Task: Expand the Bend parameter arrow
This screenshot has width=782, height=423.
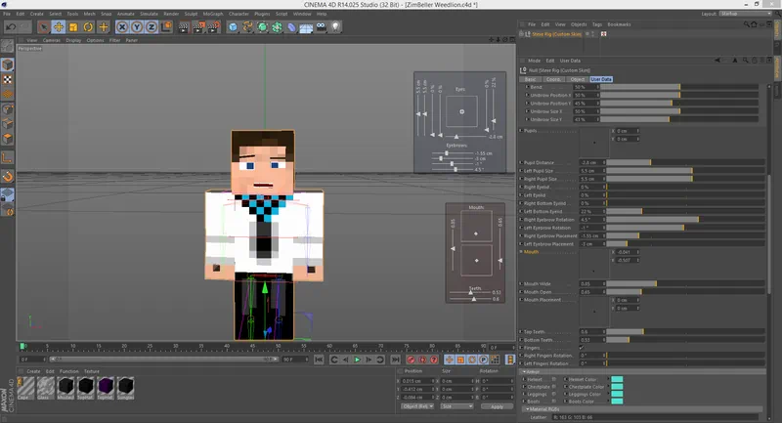Action: click(527, 87)
